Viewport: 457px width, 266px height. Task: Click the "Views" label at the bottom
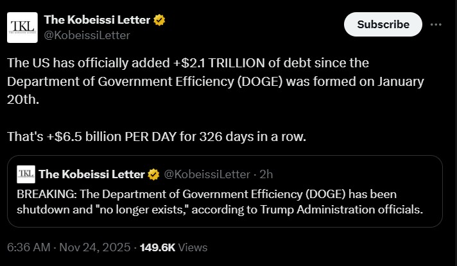pyautogui.click(x=194, y=247)
